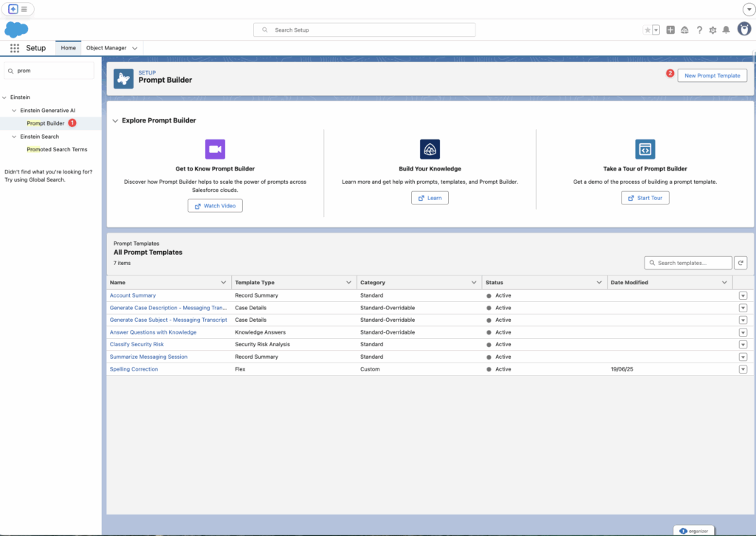Click the Global Actions plus icon
The width and height of the screenshot is (756, 536).
pyautogui.click(x=670, y=30)
